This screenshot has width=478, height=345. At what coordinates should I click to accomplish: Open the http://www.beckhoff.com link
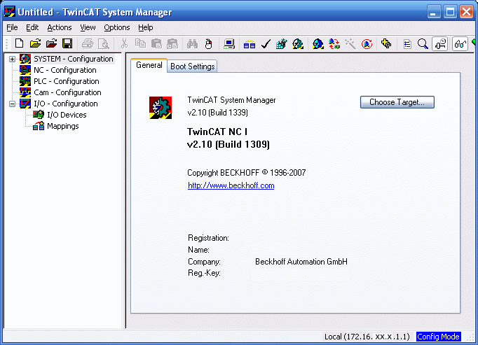click(x=231, y=185)
